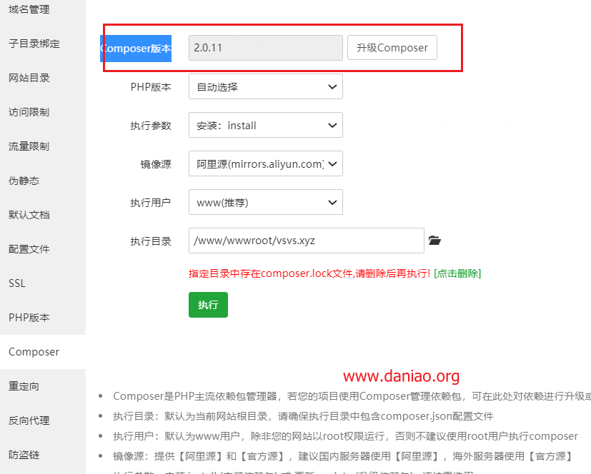591x474 pixels.
Task: Select the 网站目录 sidebar tab
Action: (x=29, y=78)
